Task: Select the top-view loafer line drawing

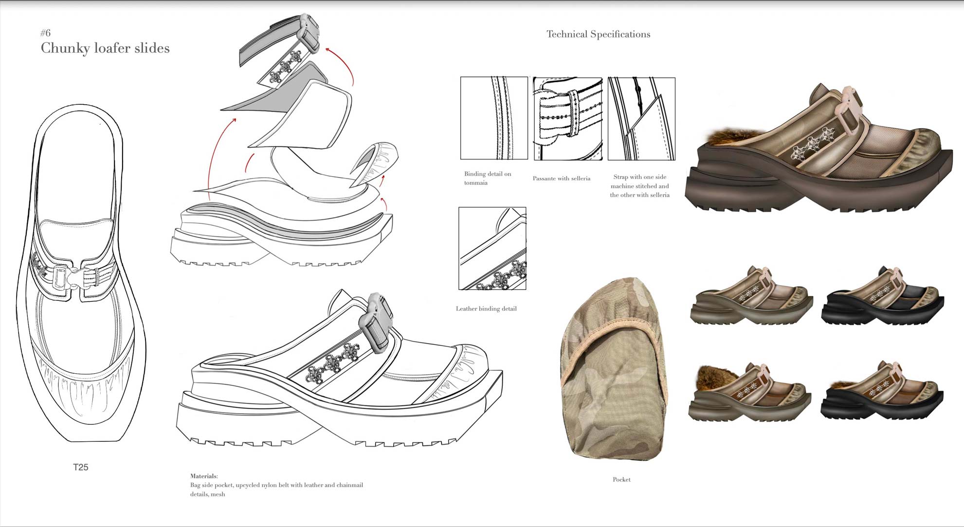Action: [81, 273]
